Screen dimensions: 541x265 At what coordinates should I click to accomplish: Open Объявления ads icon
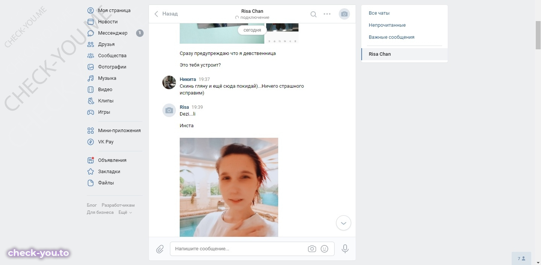[91, 160]
